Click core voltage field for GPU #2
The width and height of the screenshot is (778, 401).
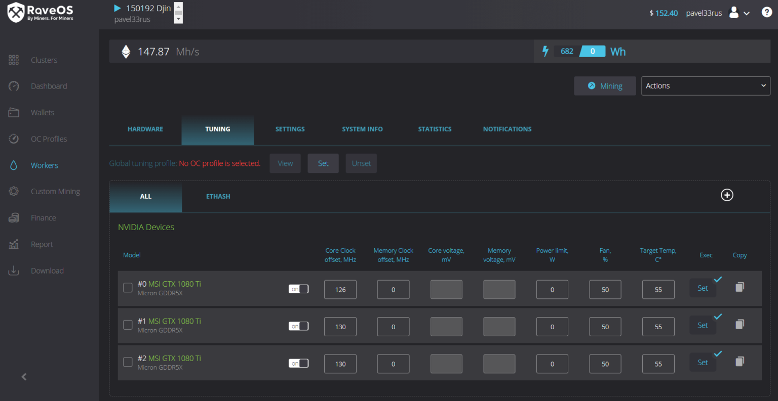pyautogui.click(x=446, y=364)
